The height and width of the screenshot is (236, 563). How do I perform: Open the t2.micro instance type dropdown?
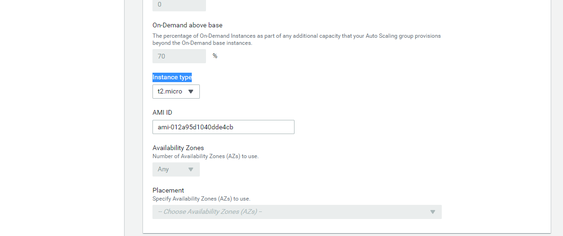(x=176, y=92)
